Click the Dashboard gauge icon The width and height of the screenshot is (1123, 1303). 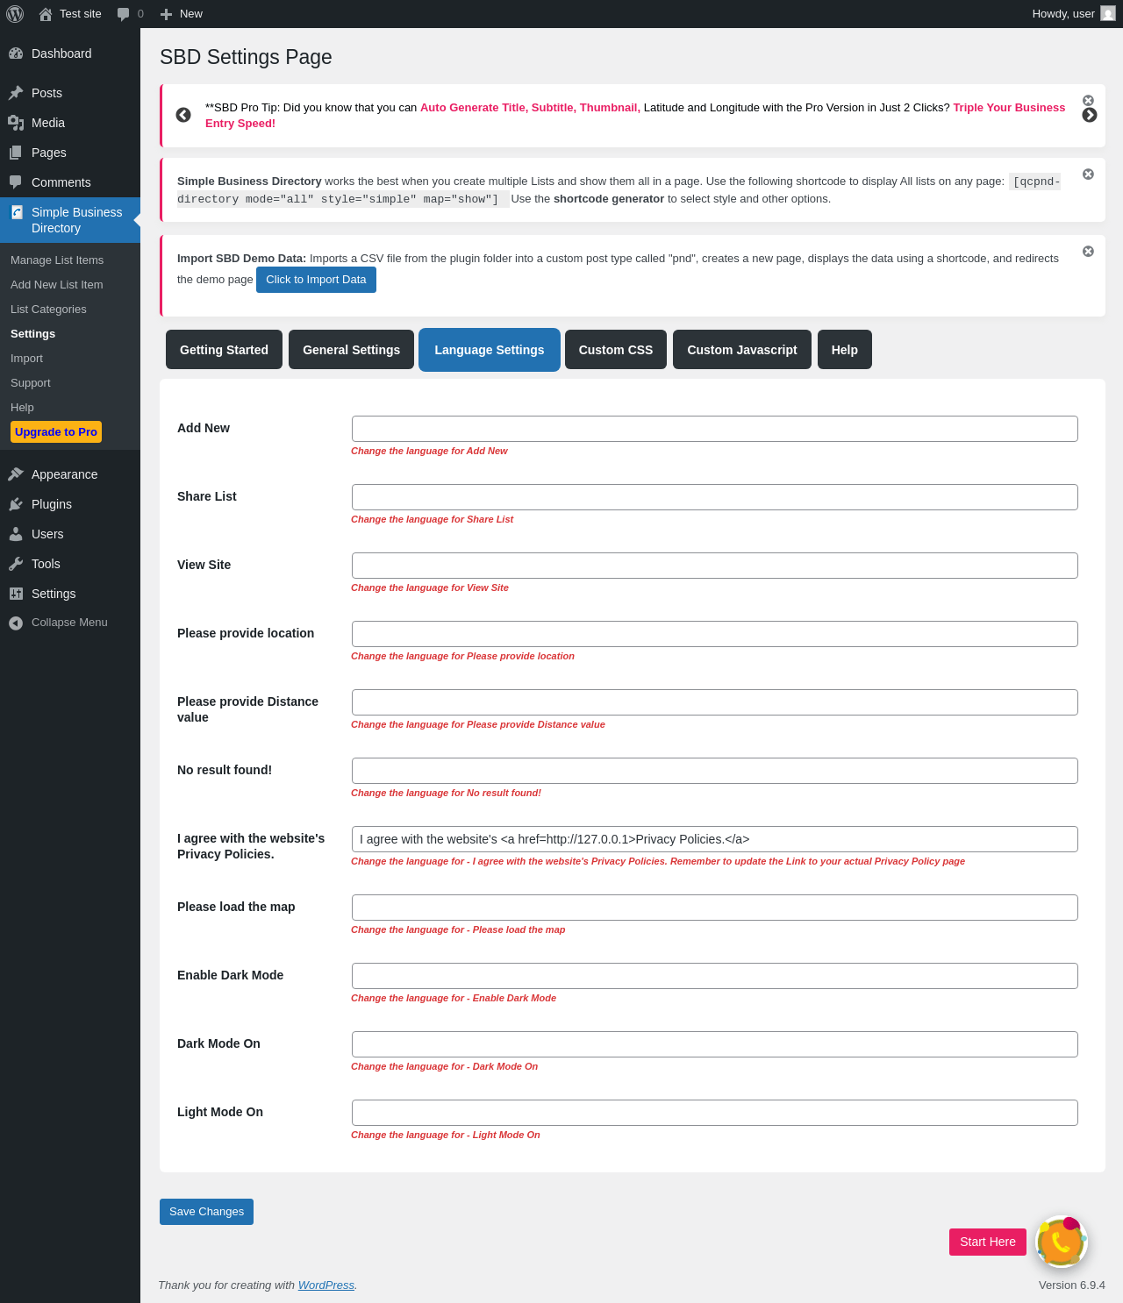(16, 53)
